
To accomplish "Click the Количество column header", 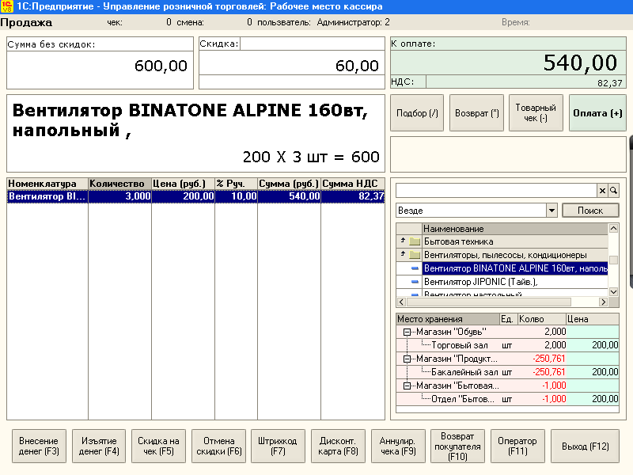I will [x=119, y=184].
